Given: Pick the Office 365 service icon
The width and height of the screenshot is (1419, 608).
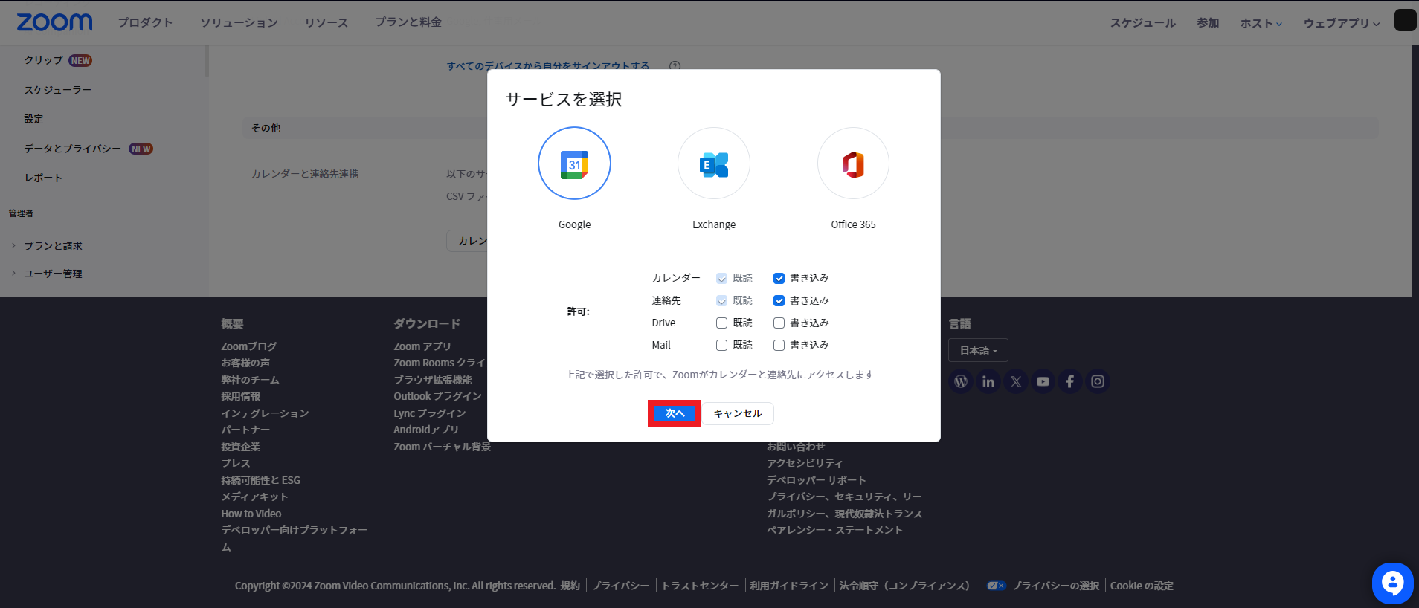Looking at the screenshot, I should (x=853, y=164).
